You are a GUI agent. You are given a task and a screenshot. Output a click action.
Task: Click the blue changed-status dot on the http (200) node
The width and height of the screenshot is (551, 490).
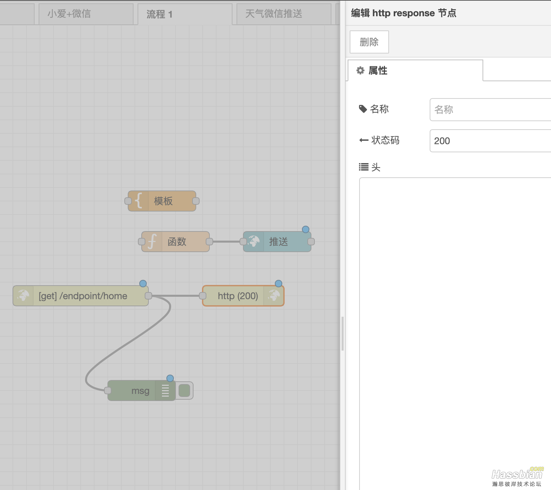click(279, 284)
